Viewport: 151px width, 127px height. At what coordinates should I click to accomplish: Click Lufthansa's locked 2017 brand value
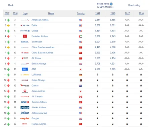click(98, 75)
